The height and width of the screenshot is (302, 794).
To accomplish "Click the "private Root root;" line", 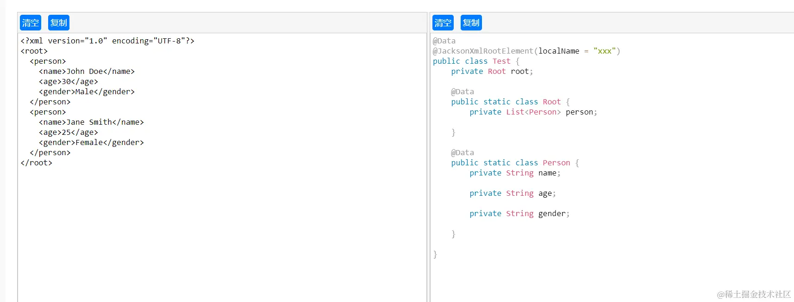I will coord(492,71).
